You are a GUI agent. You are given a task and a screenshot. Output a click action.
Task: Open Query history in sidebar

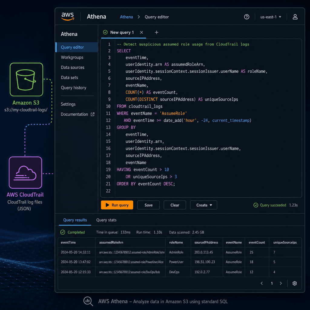(74, 87)
